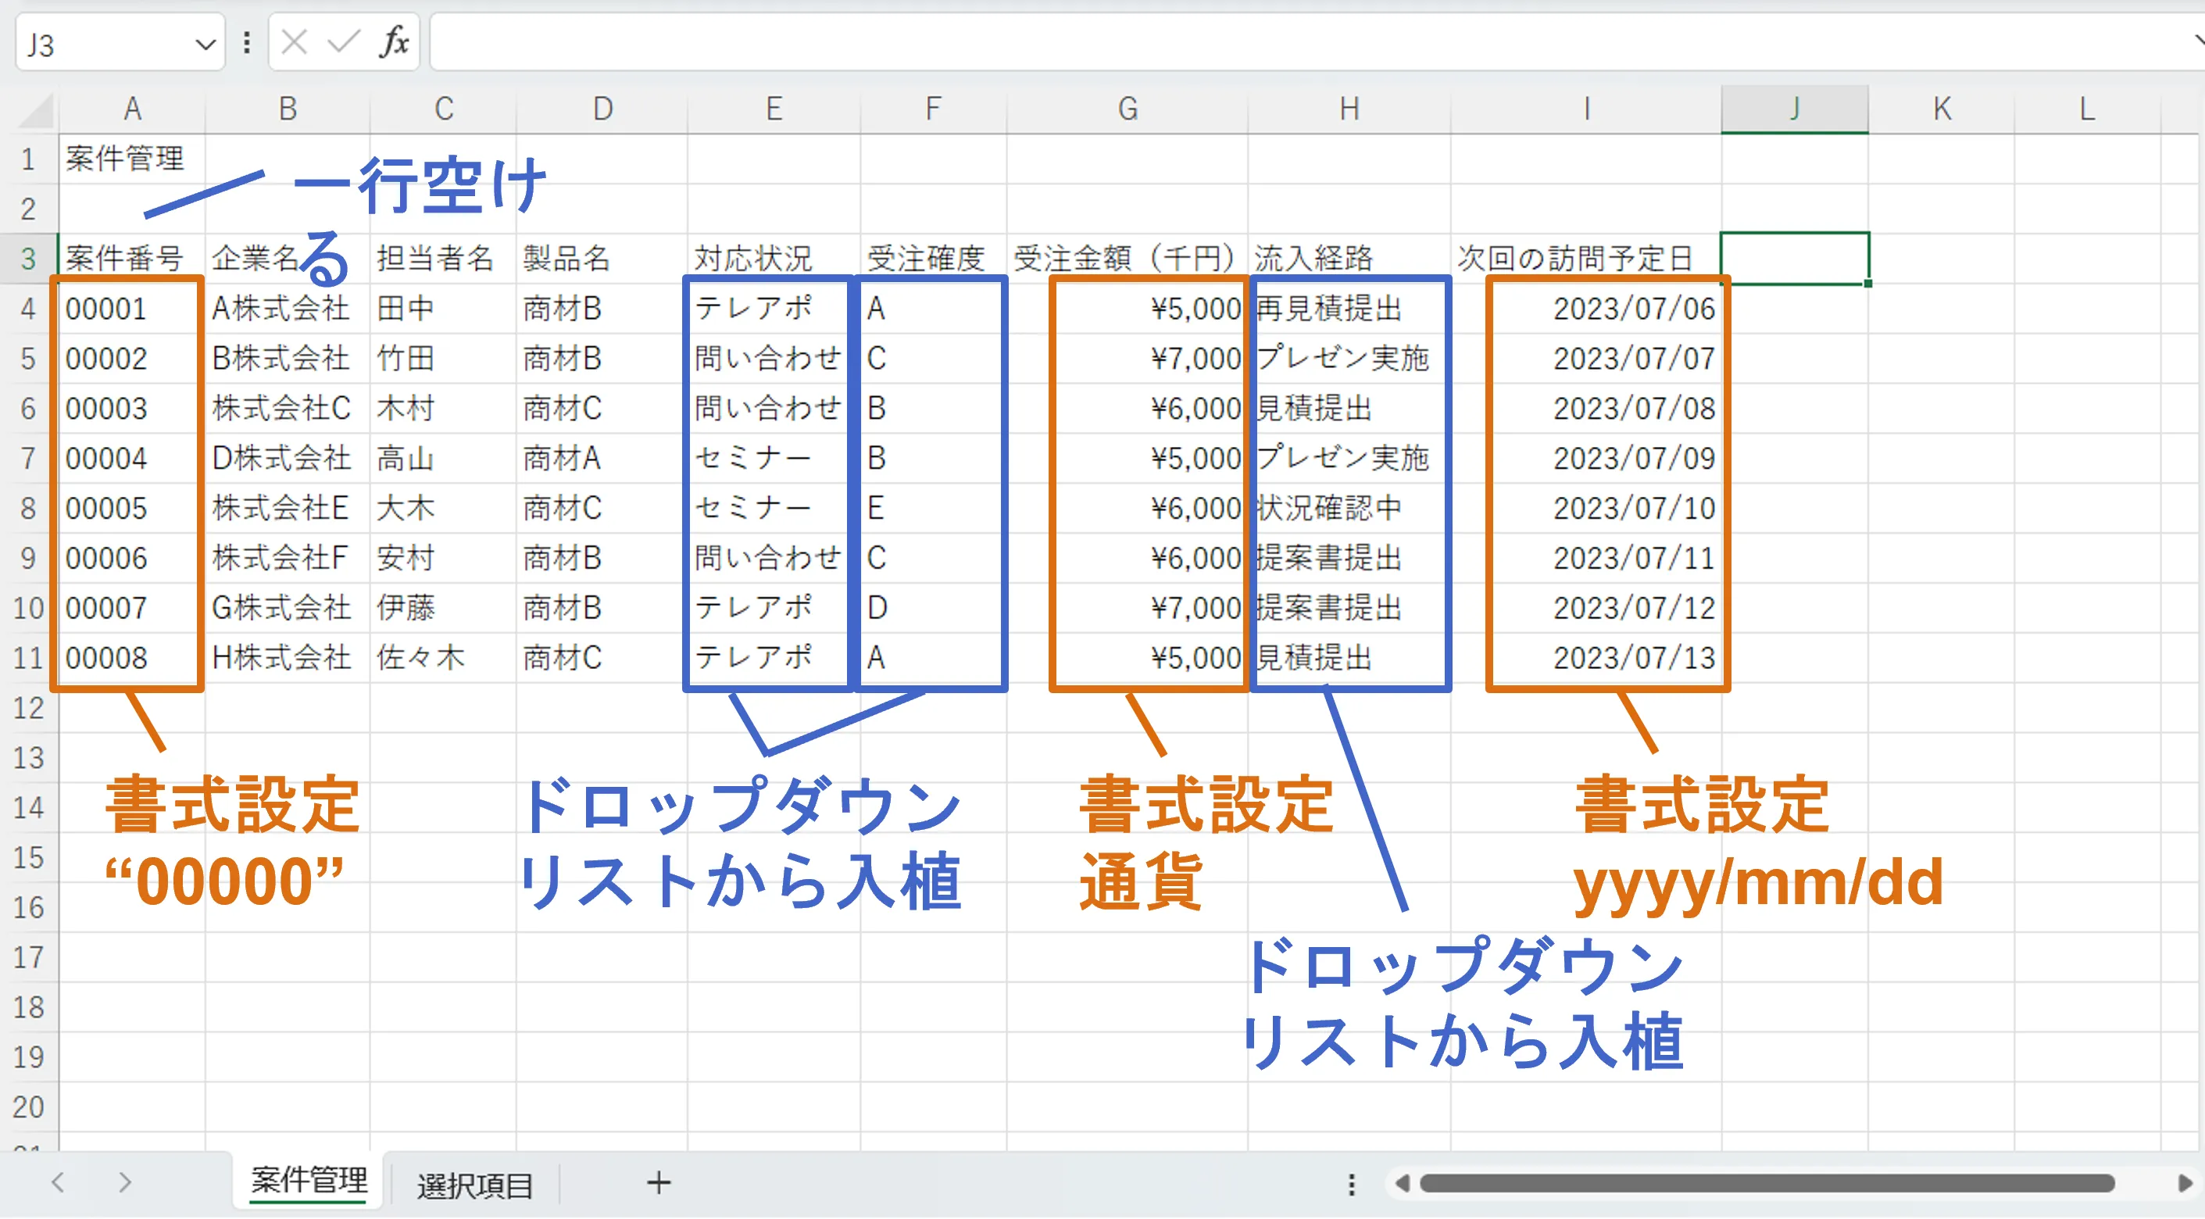Click the Insert Function fx icon
The image size is (2205, 1219).
[393, 42]
